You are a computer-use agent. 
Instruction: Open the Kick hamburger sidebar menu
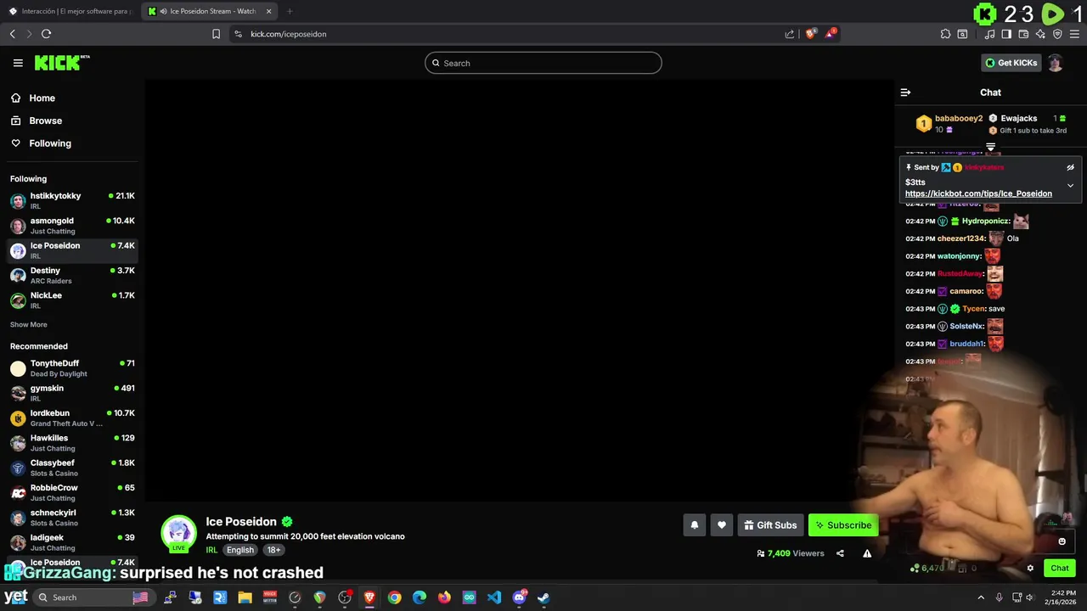coord(18,63)
